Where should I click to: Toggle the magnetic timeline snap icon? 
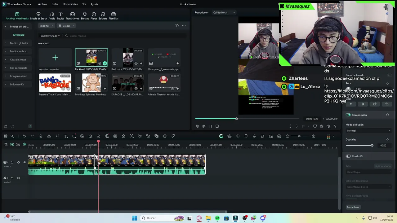click(24, 145)
